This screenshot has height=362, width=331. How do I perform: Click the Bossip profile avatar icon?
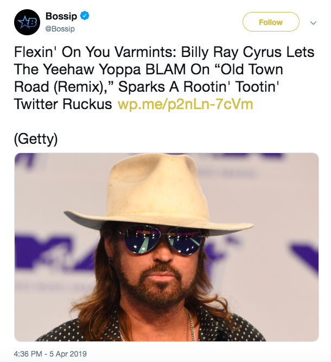pyautogui.click(x=27, y=22)
